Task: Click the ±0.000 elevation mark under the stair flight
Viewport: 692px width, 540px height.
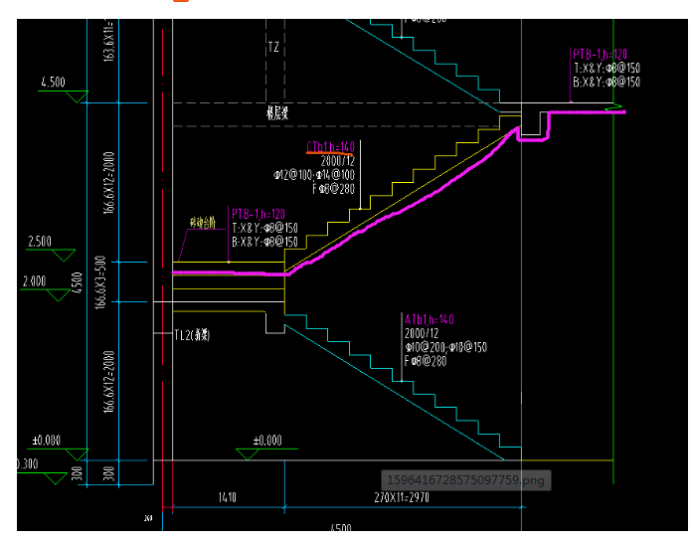Action: tap(267, 441)
